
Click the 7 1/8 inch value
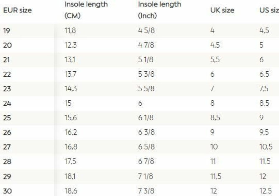coord(145,176)
